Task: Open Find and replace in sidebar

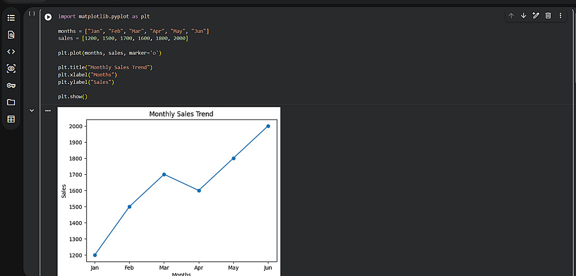Action: pos(11,34)
